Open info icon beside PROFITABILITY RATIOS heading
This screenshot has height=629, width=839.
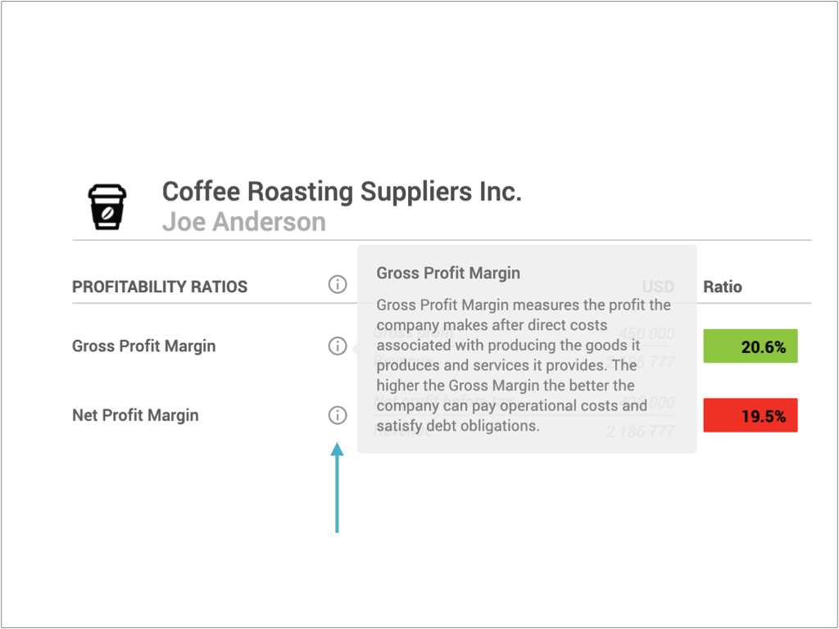pos(337,284)
